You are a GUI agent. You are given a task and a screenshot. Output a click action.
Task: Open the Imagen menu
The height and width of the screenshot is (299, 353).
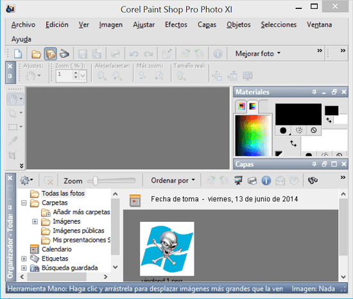point(111,24)
